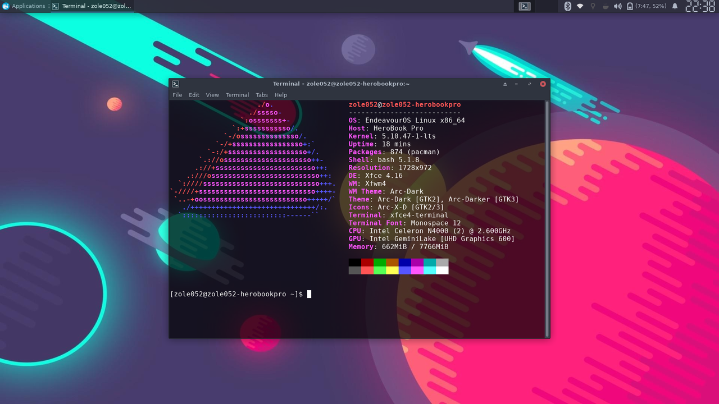Screen dimensions: 719x404
Task: Click the 'Host: HeroBook Pro' line
Action: point(386,128)
